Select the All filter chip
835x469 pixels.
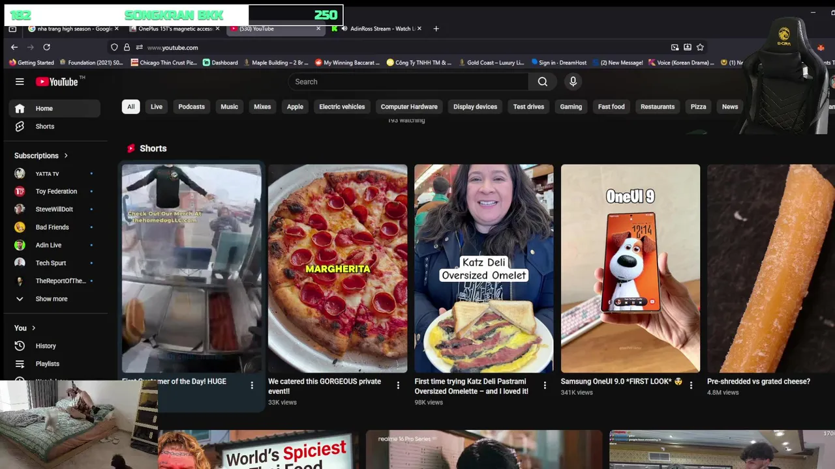tap(131, 107)
